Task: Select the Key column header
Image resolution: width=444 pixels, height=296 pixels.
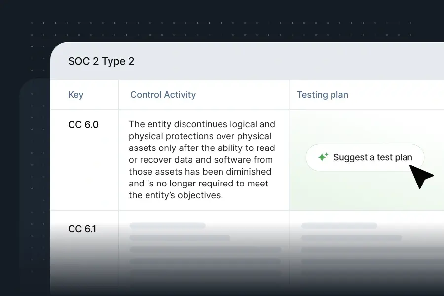Action: [x=76, y=95]
